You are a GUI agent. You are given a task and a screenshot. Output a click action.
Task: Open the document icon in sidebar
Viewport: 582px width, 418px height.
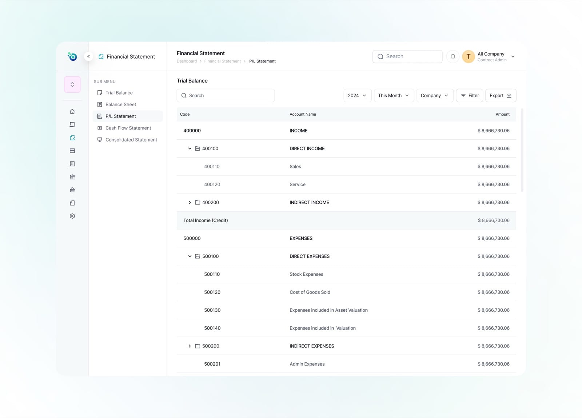[72, 203]
